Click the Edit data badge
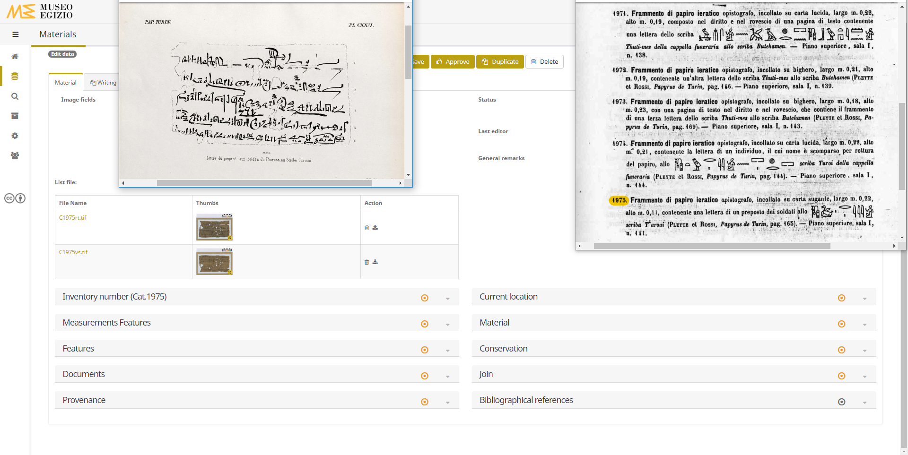The height and width of the screenshot is (455, 908). coord(62,54)
